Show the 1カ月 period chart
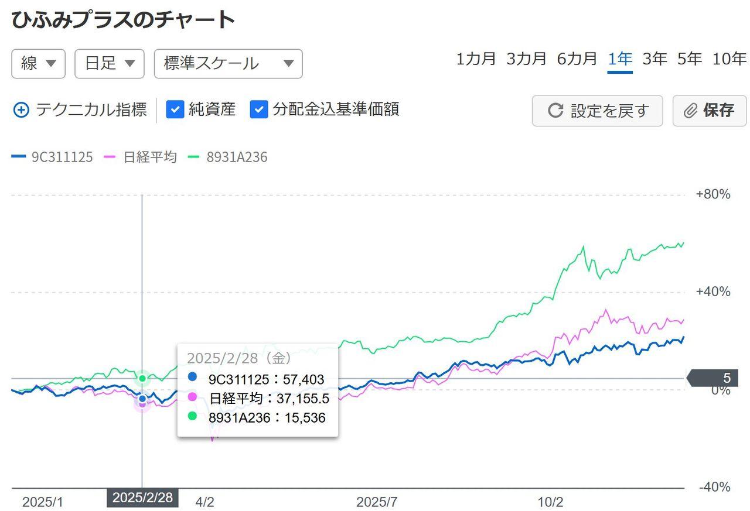 pyautogui.click(x=476, y=59)
